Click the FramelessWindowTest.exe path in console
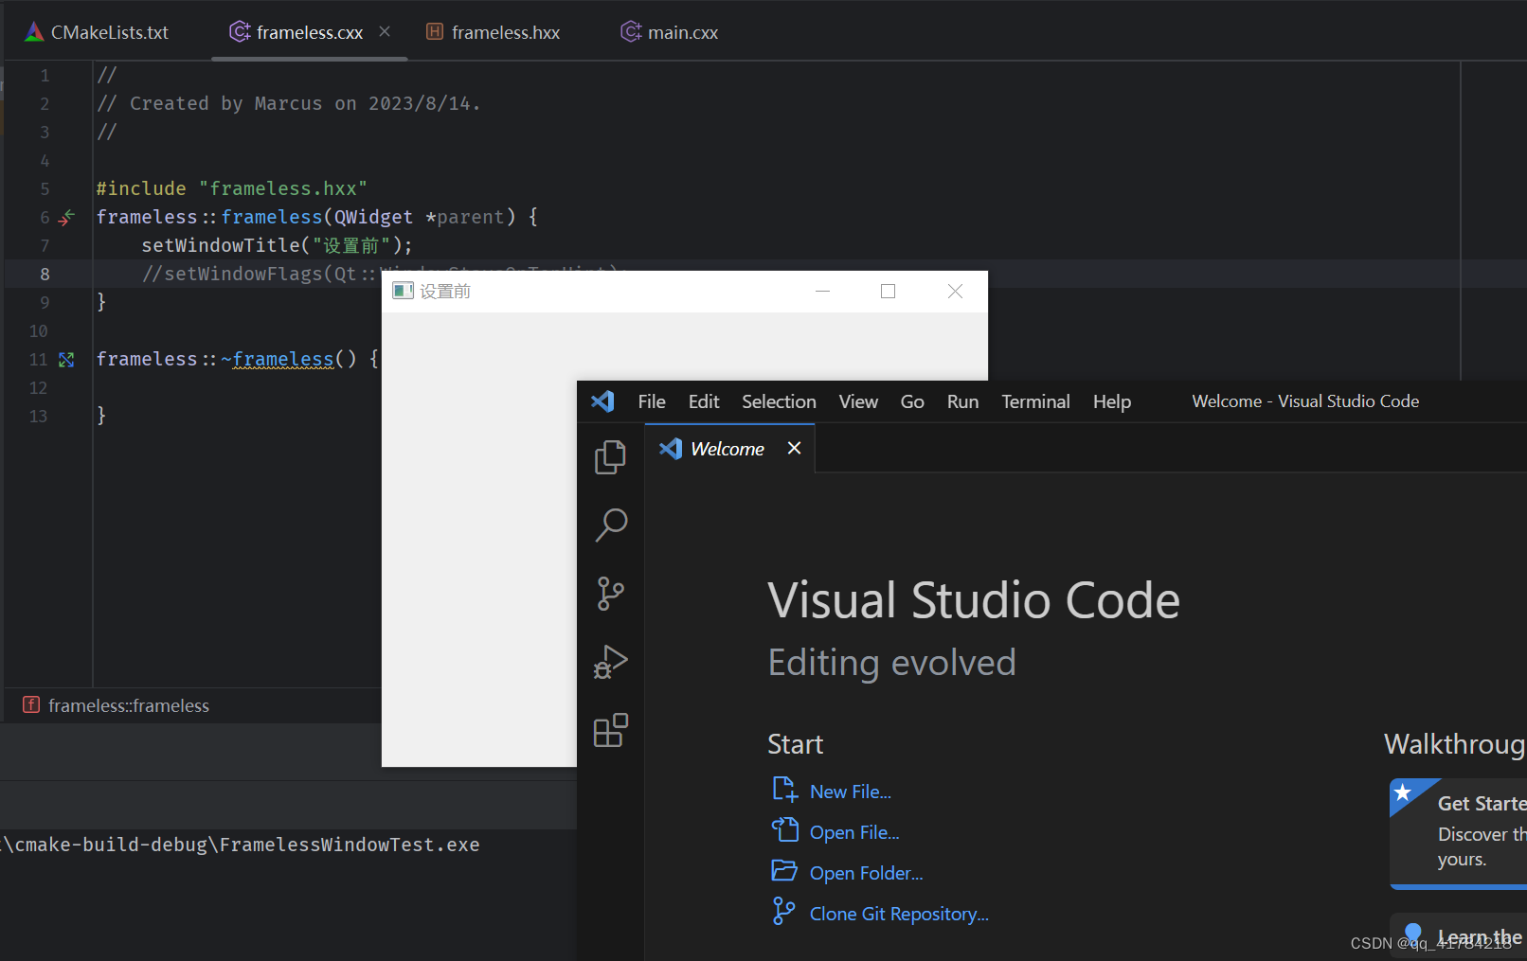The height and width of the screenshot is (961, 1527). [241, 845]
